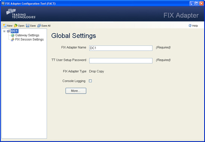Open Gateway Settings in the tree
This screenshot has width=205, height=142.
(x=27, y=35)
